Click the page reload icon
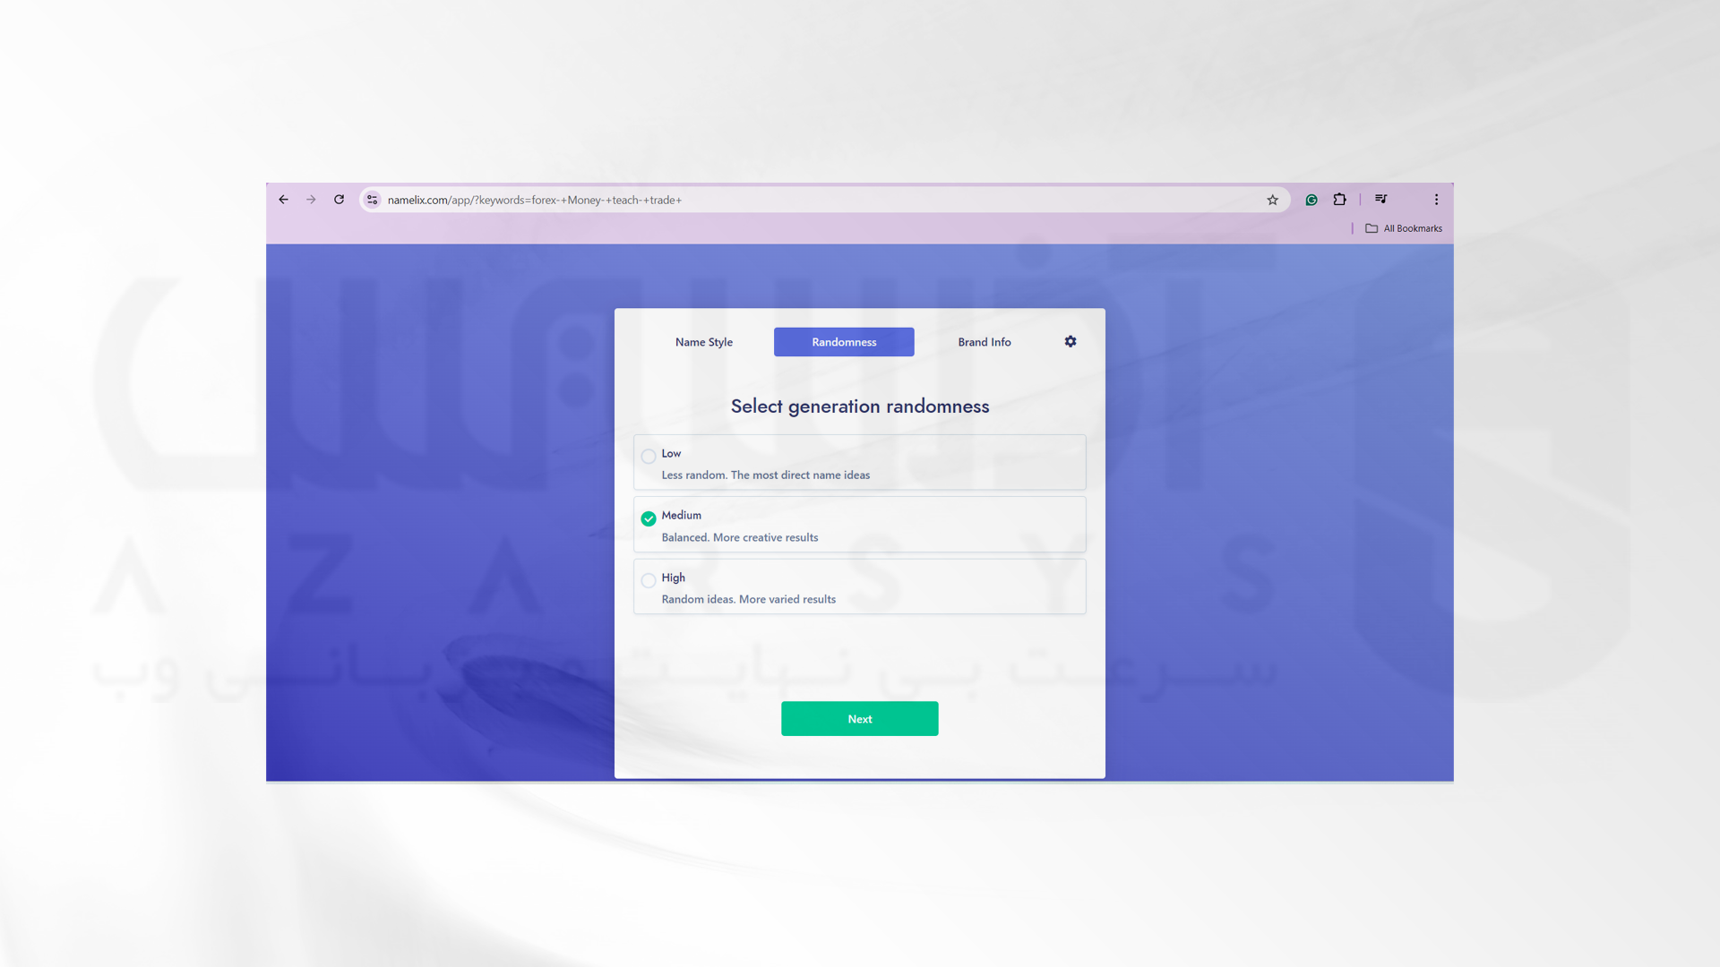This screenshot has height=967, width=1720. 339,199
